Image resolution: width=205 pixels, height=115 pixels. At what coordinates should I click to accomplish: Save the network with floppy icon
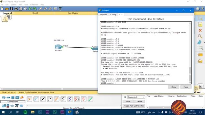point(12,9)
